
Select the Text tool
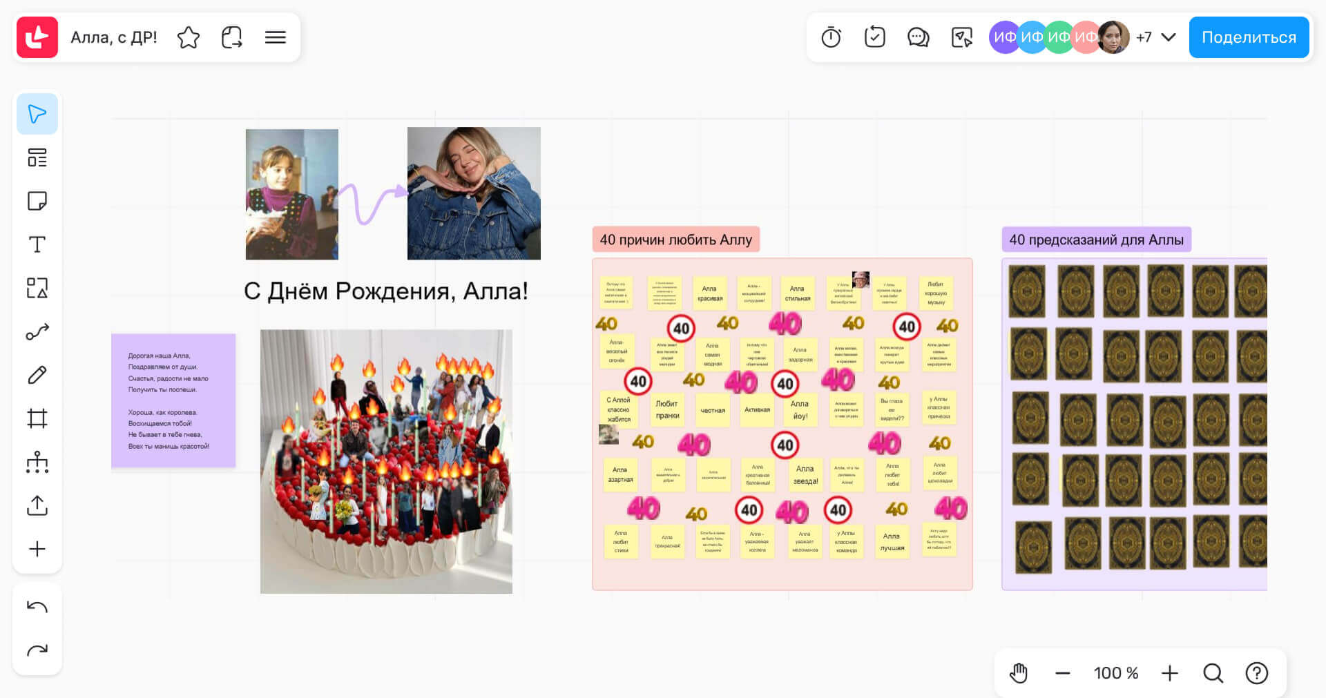(37, 244)
